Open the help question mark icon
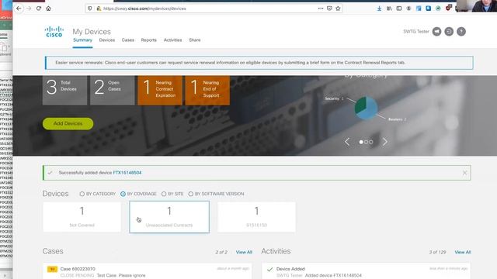The image size is (497, 279). tap(461, 32)
